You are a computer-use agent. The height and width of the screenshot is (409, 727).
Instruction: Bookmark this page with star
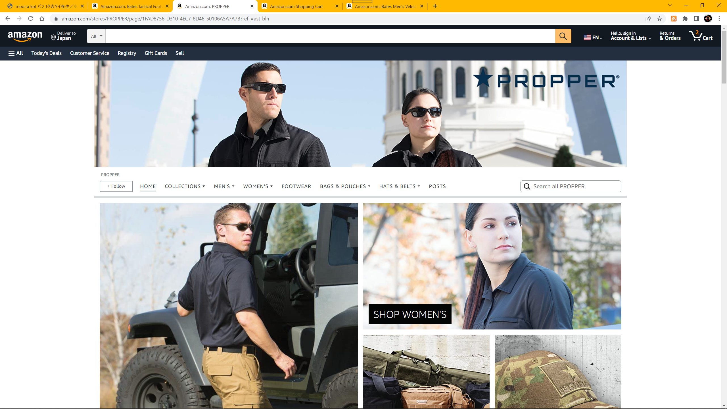[659, 19]
